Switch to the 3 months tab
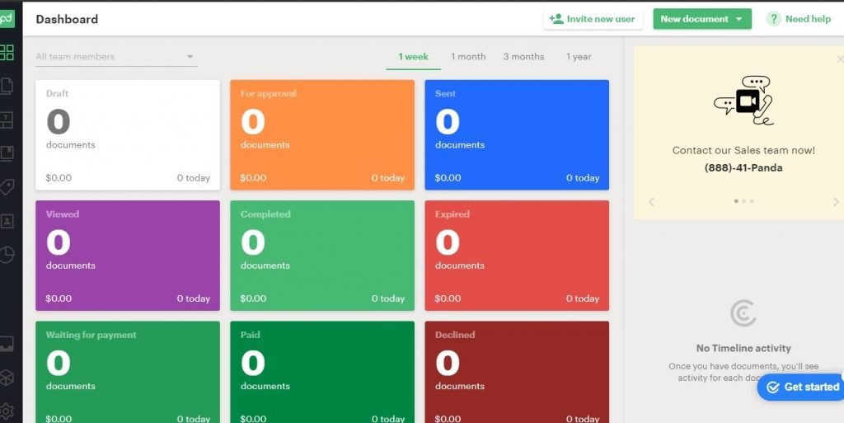This screenshot has width=844, height=423. click(523, 57)
